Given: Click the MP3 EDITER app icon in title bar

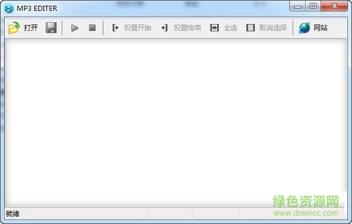Looking at the screenshot, I should click(9, 9).
